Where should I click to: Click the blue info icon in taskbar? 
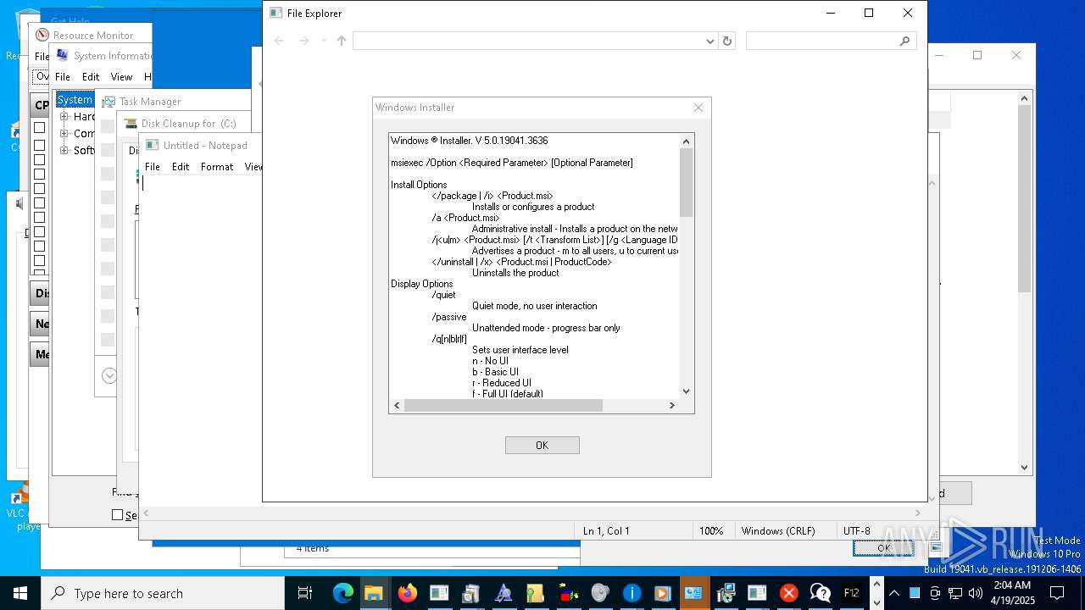point(632,593)
